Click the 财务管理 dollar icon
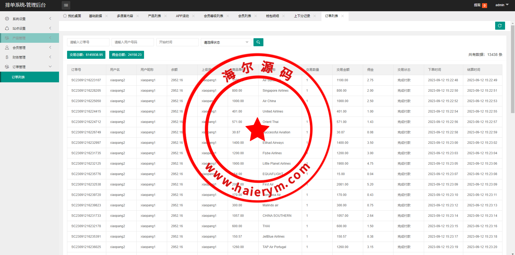Screen dimensions: 515x255 [x=7, y=57]
